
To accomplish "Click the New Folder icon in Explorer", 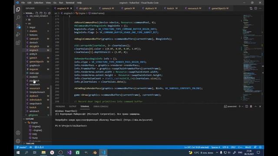I will [41, 13].
